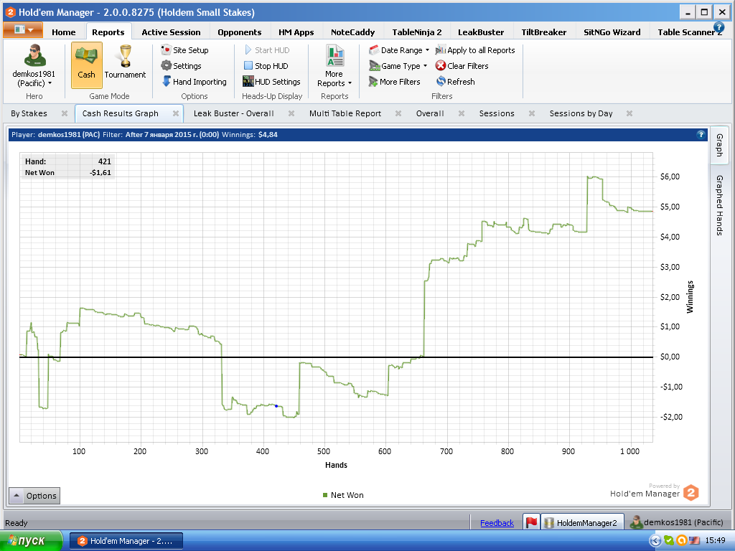Open the HM Apps tab
Screen dimensions: 735x551
tap(296, 32)
